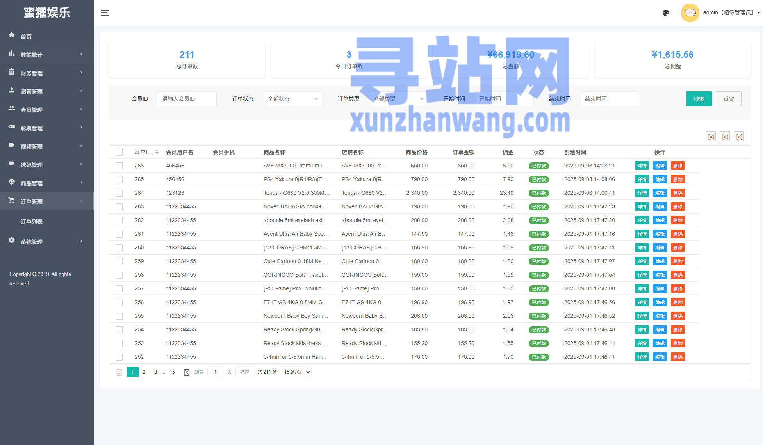
Task: Click the hamburger menu collapse icon
Action: pyautogui.click(x=104, y=13)
